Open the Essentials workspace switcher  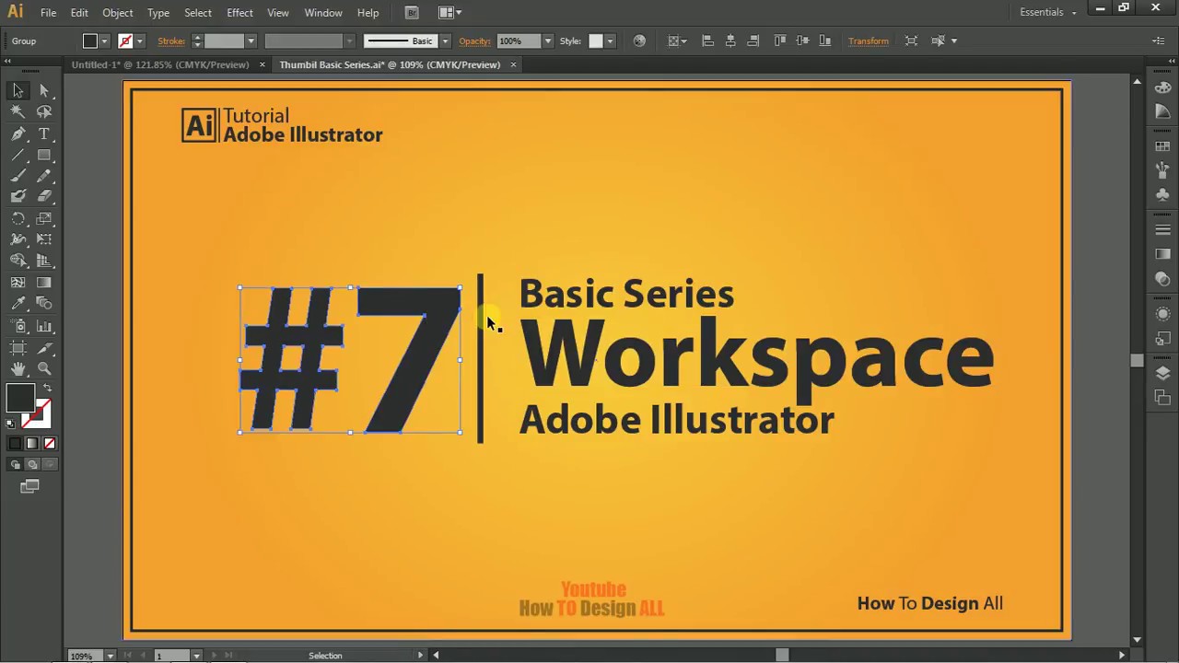coord(1045,12)
